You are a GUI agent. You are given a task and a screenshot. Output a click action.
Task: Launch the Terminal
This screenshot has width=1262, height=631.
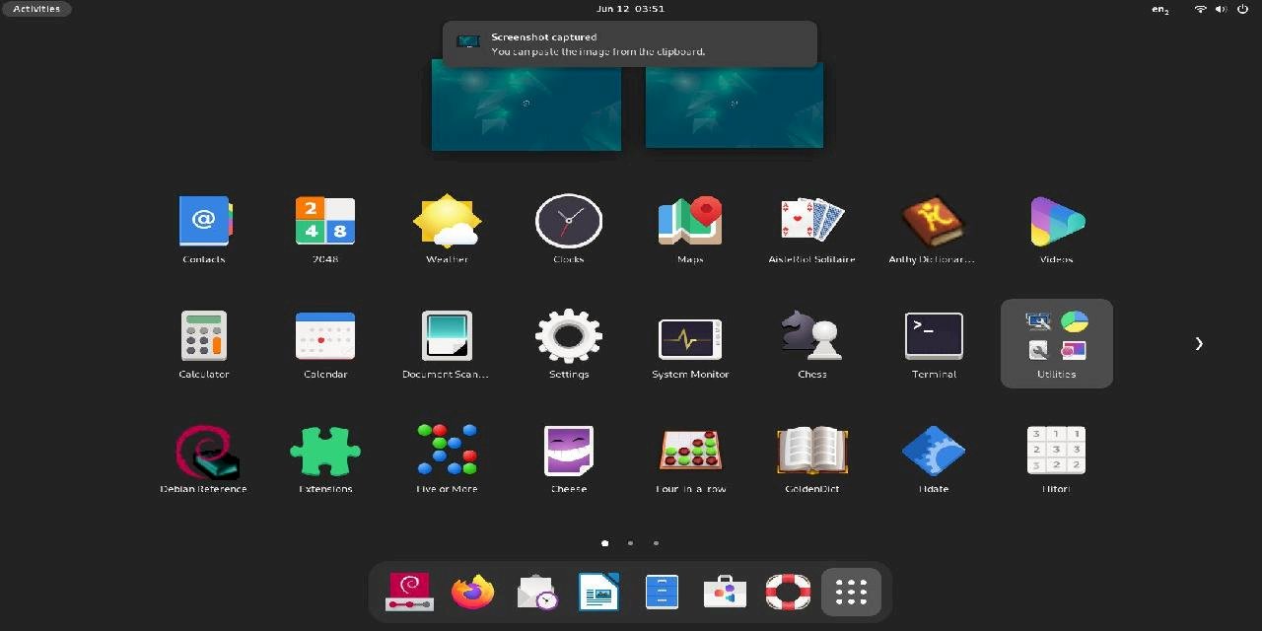click(x=934, y=335)
